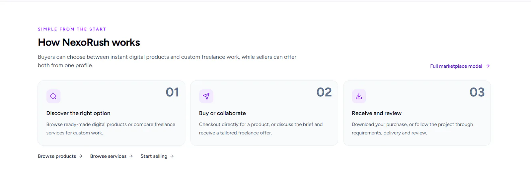This screenshot has width=531, height=175.
Task: Click the paper plane icon in card 02
Action: [206, 96]
